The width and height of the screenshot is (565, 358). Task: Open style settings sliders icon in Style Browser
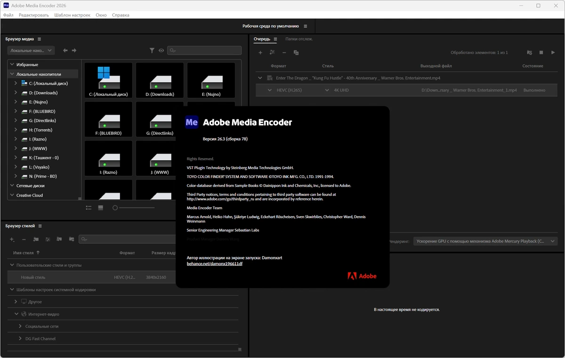click(48, 239)
